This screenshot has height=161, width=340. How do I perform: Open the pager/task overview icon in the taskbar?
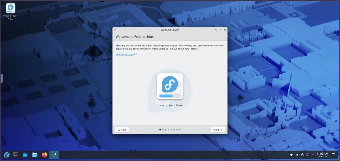pos(16,155)
